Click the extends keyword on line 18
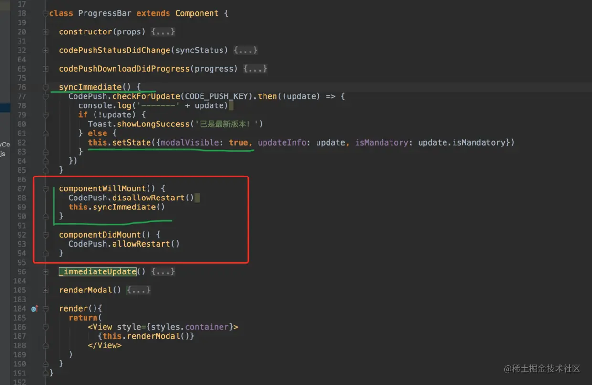The height and width of the screenshot is (385, 592). click(153, 13)
